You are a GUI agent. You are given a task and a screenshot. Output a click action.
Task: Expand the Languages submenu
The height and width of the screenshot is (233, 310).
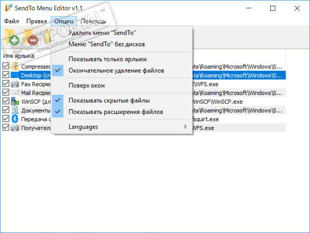(x=122, y=127)
